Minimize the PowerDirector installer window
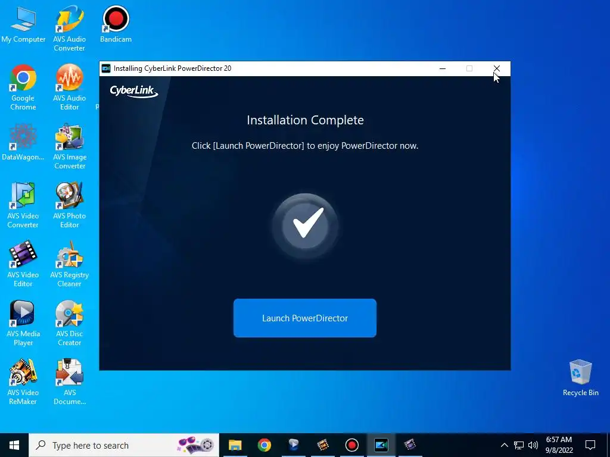The height and width of the screenshot is (457, 610). point(443,68)
